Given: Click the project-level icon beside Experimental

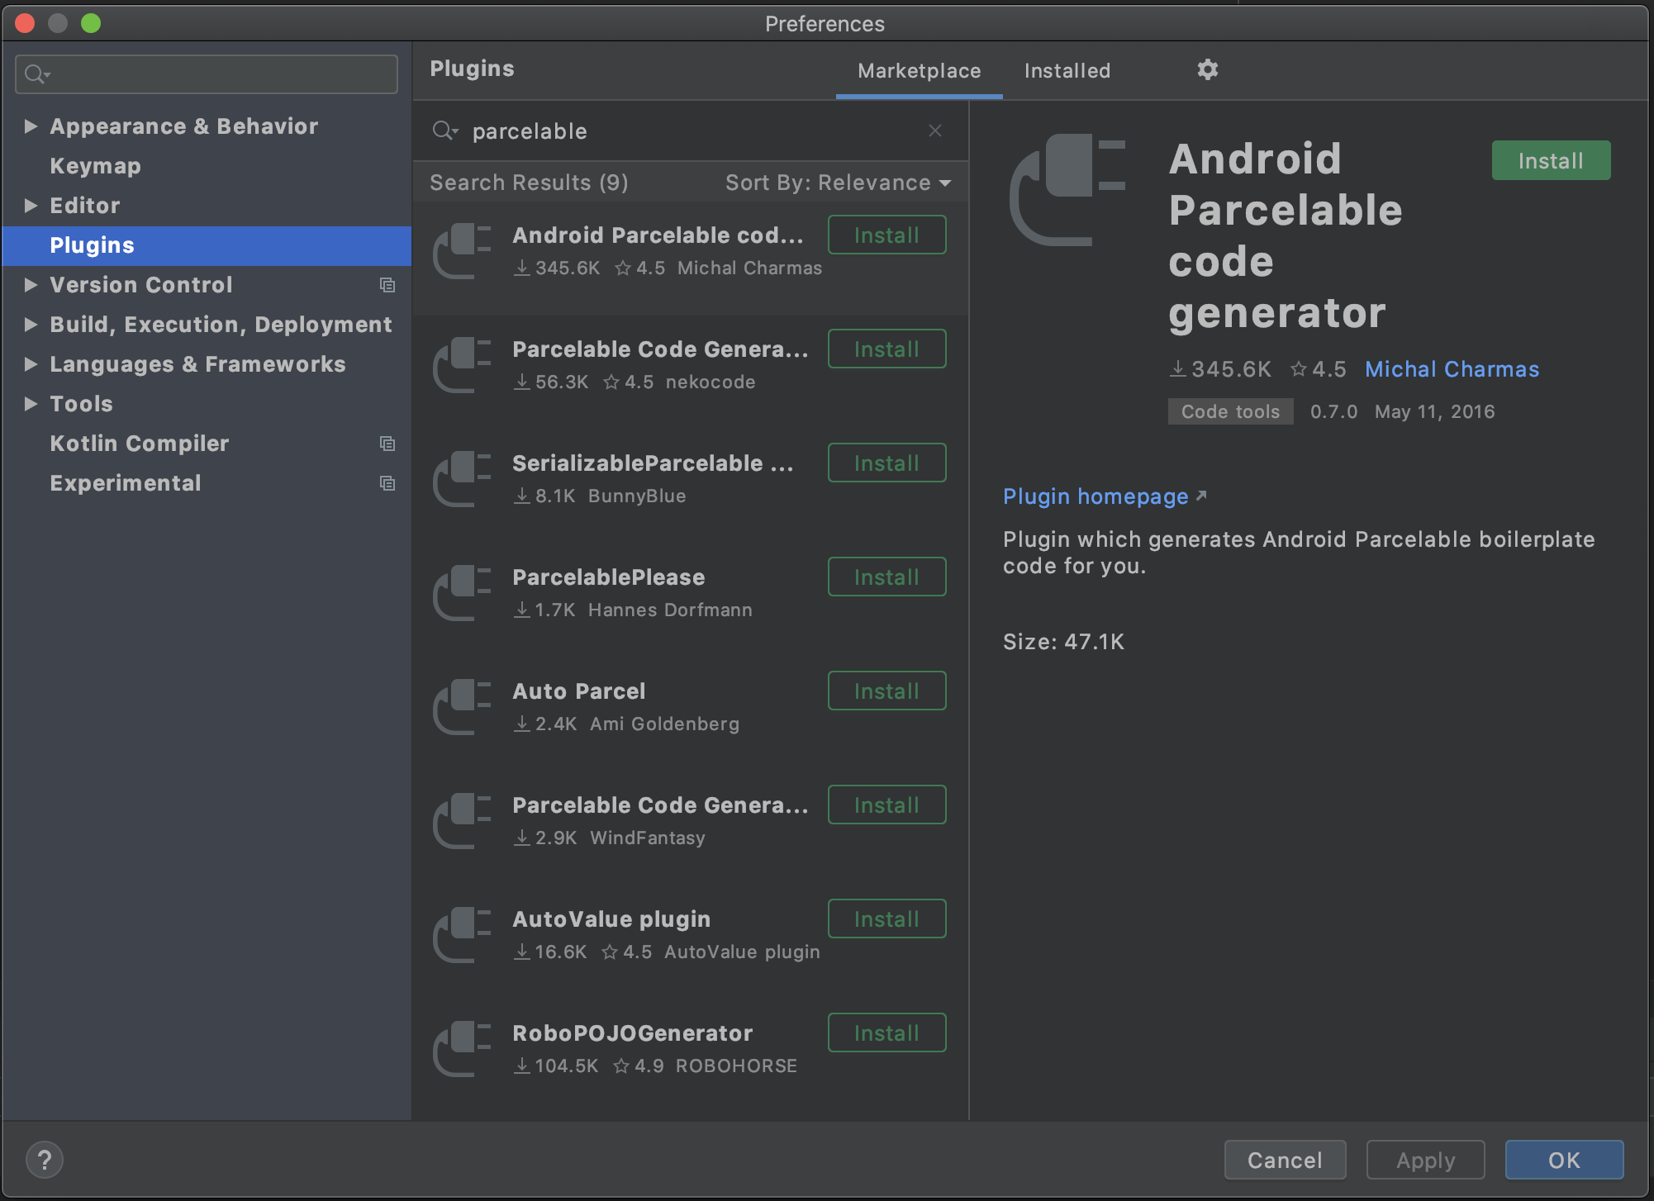Looking at the screenshot, I should pyautogui.click(x=387, y=483).
